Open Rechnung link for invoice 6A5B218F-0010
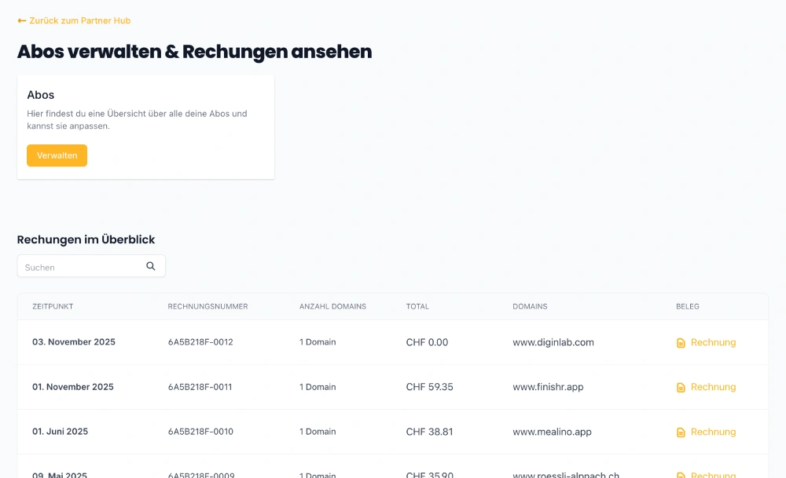 click(713, 432)
